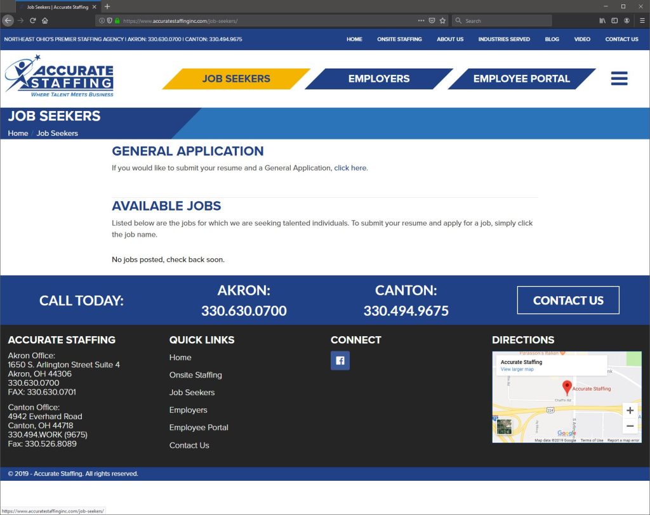Open HOME in the top navigation
This screenshot has width=650, height=515.
tap(354, 39)
